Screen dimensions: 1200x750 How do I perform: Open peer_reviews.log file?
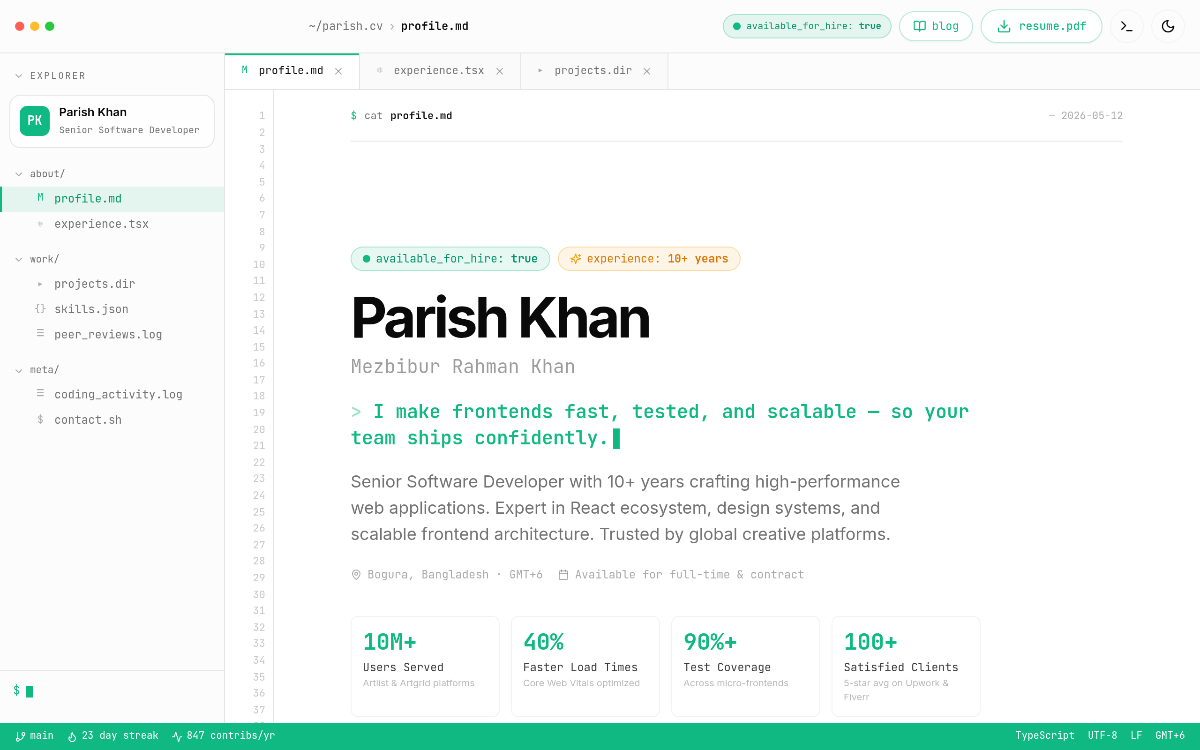tap(112, 335)
